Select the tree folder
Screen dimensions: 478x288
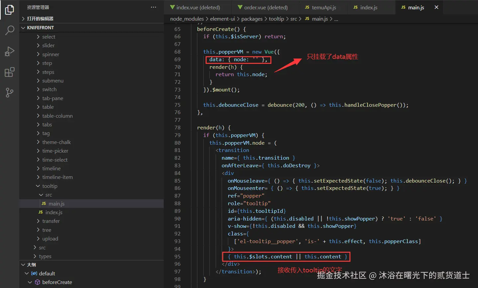[x=91, y=230]
